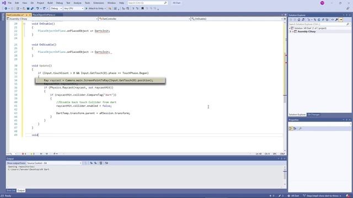Image resolution: width=353 pixels, height=198 pixels.
Task: Toggle Preview Selected Items in Solution Explorer
Action: [x=341, y=20]
